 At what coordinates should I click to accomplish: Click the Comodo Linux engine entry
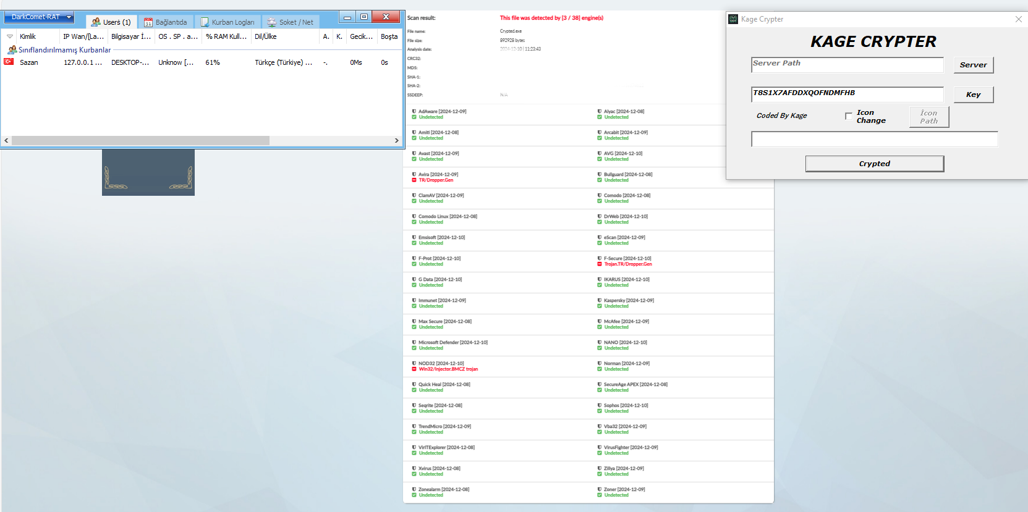click(448, 216)
